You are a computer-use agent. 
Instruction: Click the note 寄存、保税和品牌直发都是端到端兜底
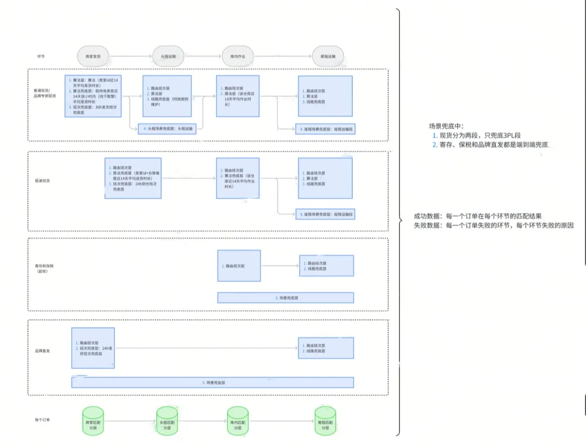tap(494, 144)
